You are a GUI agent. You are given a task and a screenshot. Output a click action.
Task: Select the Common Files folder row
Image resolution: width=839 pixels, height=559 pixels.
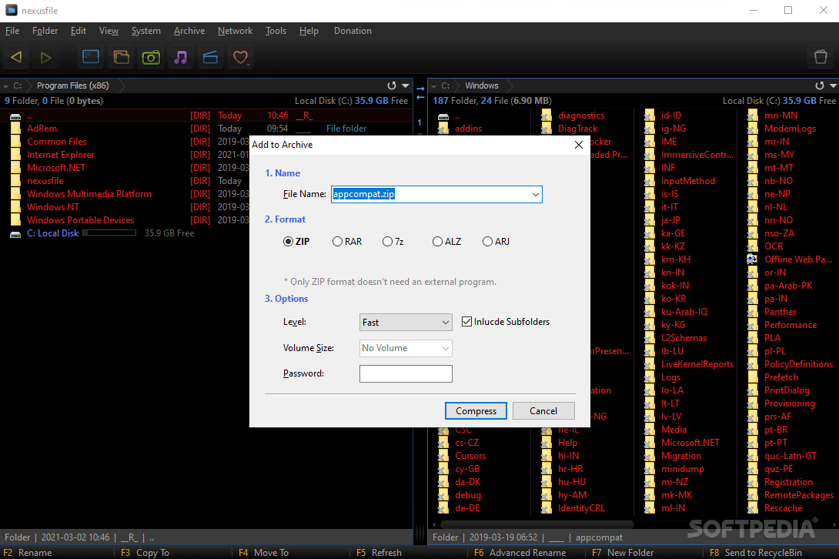206,142
